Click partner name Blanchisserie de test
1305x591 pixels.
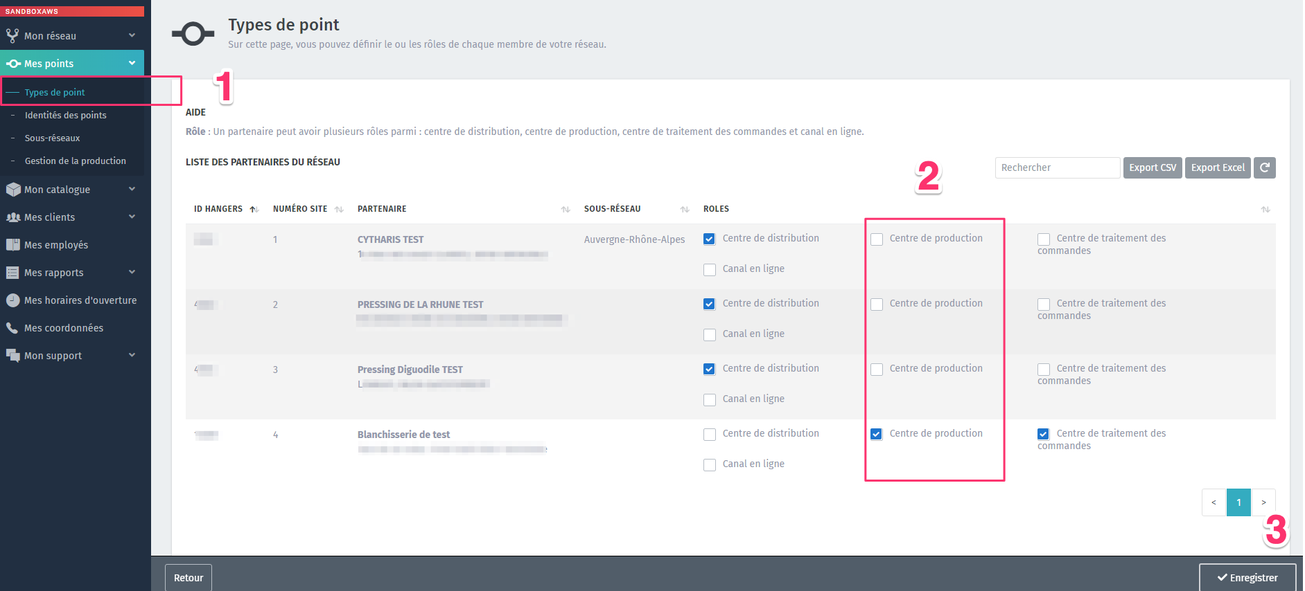[x=403, y=435]
